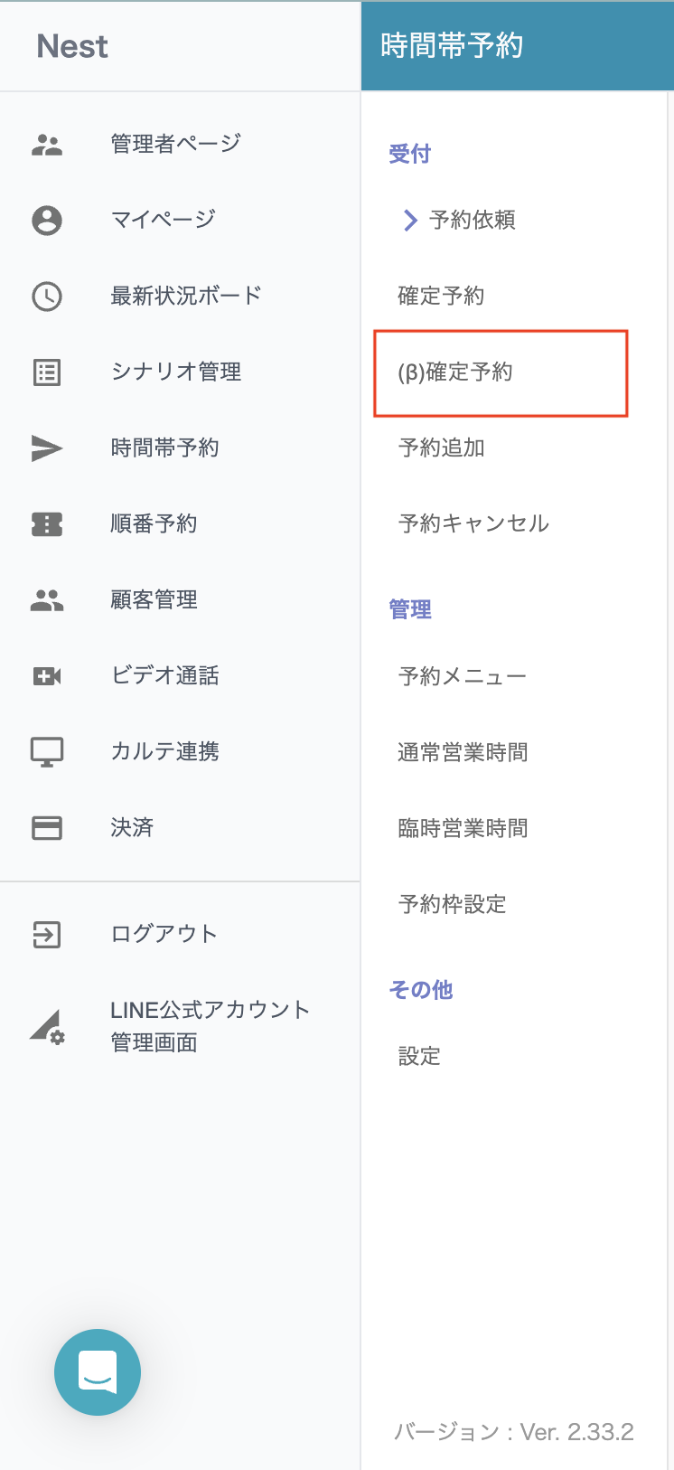
Task: Click the list icon for シナリオ管理
Action: pos(47,372)
